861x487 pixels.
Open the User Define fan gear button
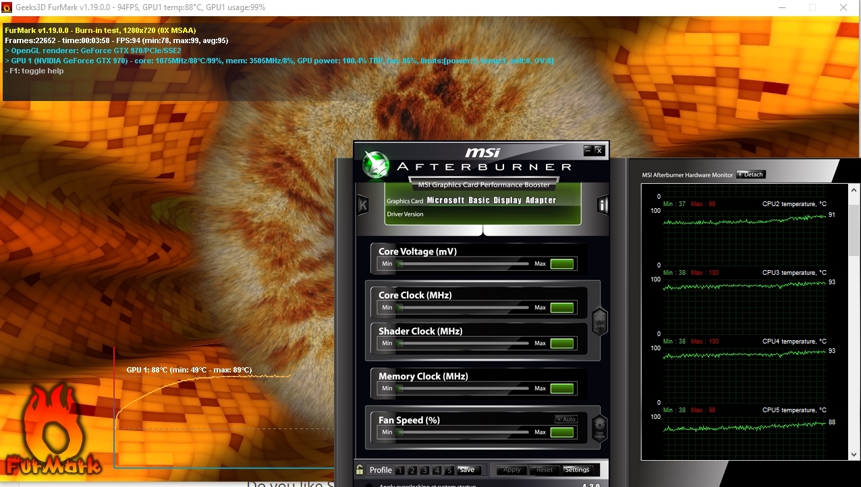coord(599,428)
